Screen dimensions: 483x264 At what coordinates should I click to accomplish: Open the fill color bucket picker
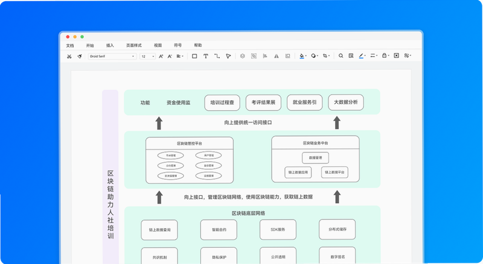coord(303,56)
